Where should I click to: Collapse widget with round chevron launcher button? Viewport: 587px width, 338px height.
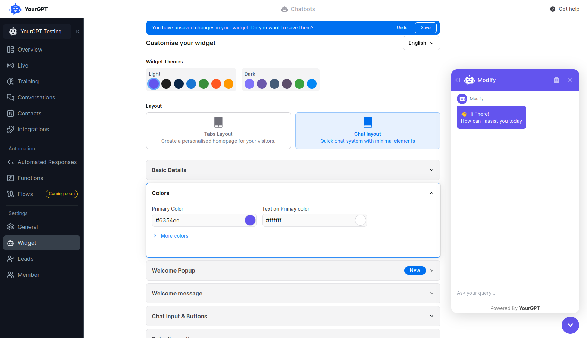[570, 325]
